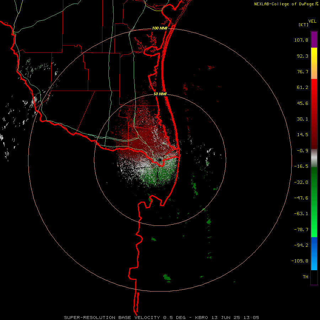The image size is (320, 320).
Task: Click the gray zero-velocity segment of color bar
Action: click(x=314, y=158)
